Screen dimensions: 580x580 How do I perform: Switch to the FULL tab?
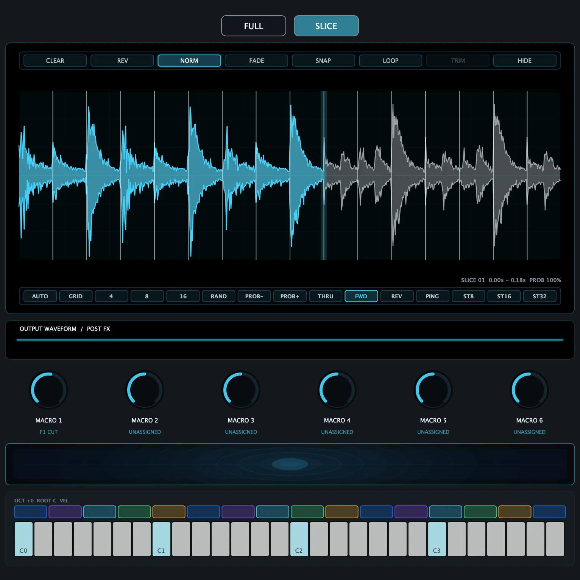pyautogui.click(x=253, y=26)
